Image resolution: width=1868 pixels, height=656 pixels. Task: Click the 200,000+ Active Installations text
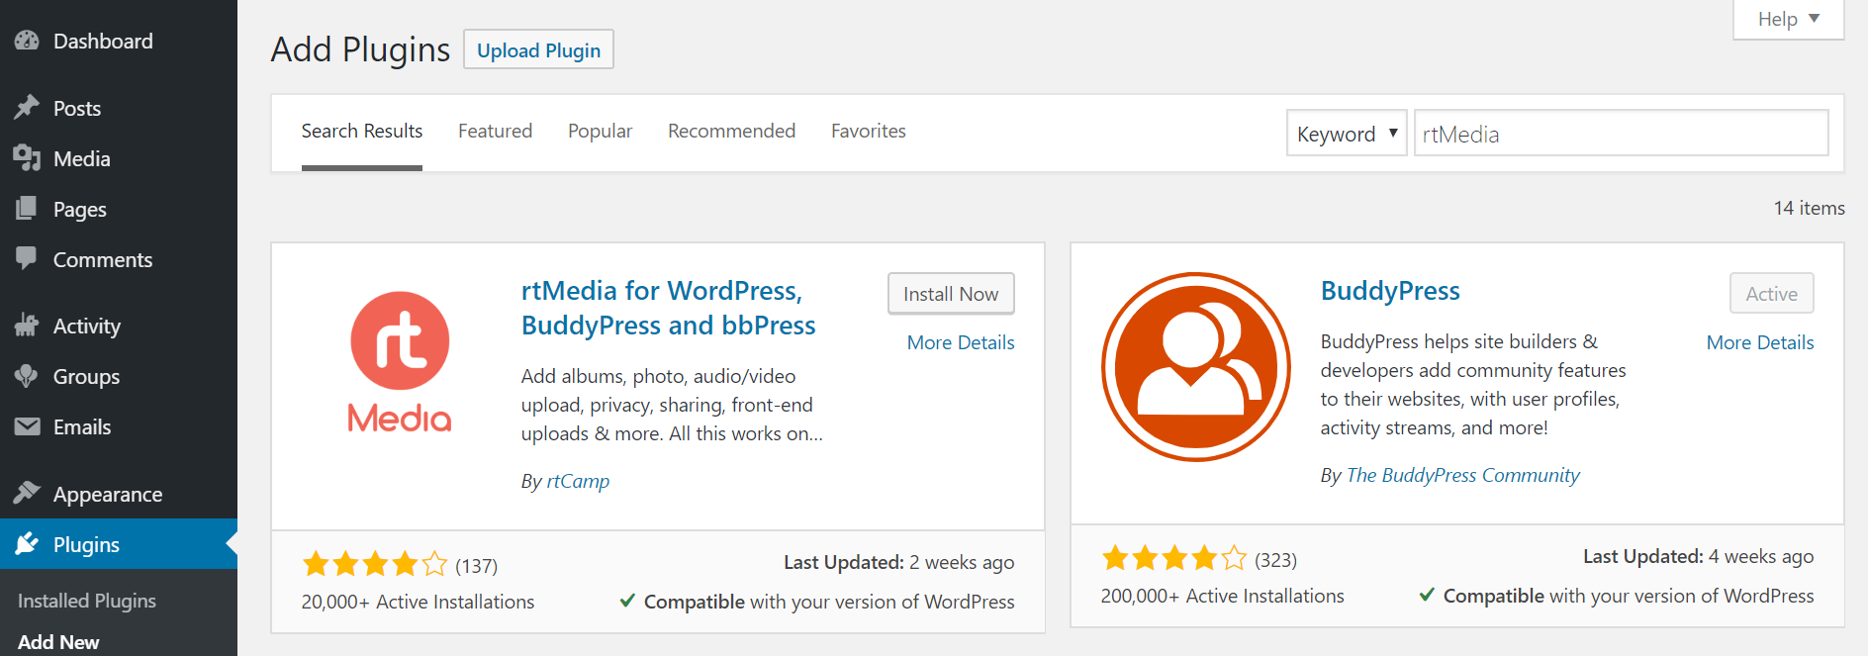point(1222,596)
